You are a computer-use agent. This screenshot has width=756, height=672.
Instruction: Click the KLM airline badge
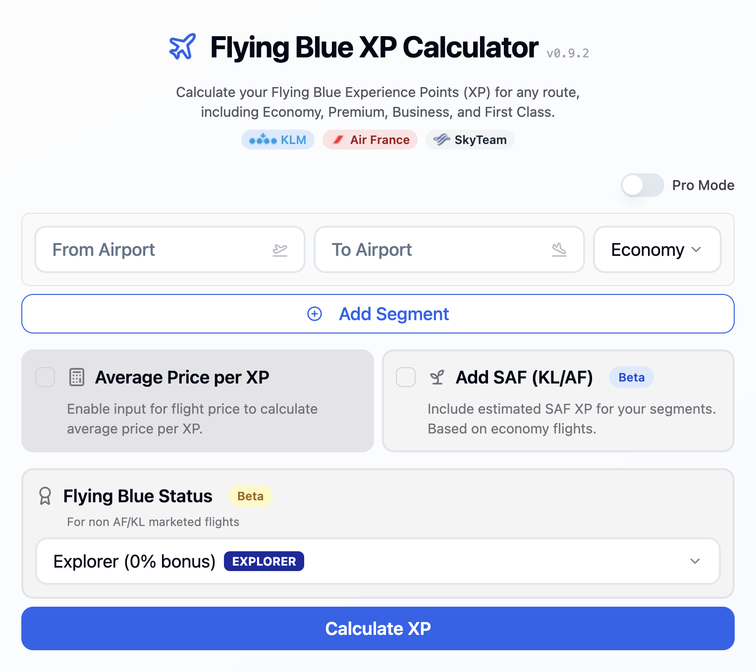pyautogui.click(x=277, y=140)
